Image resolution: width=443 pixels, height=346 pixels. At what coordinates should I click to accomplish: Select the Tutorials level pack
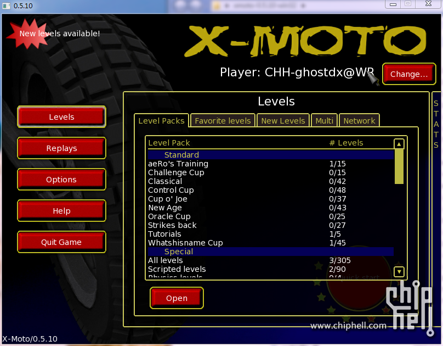pyautogui.click(x=271, y=234)
